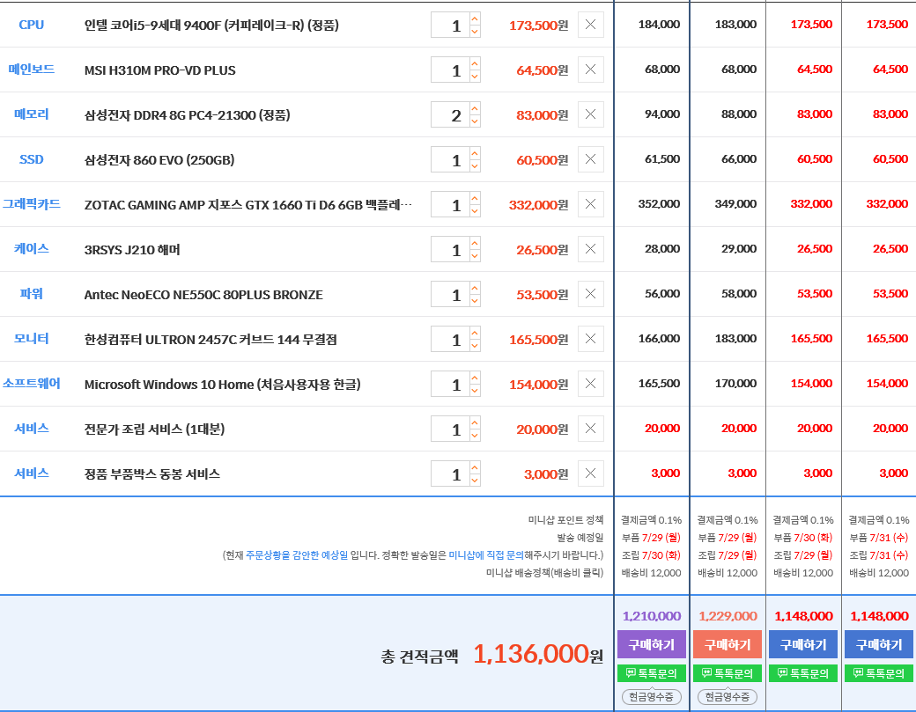Screen dimensions: 916x712
Task: Click the 미니샵 포인트 정책 label
Action: click(565, 520)
